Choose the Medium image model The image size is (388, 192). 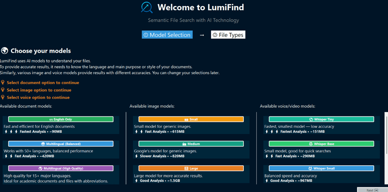(x=191, y=144)
